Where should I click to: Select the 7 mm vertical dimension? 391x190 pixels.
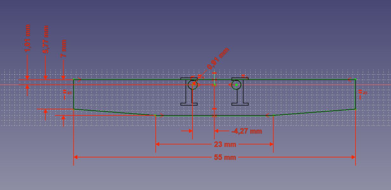[x=64, y=48]
